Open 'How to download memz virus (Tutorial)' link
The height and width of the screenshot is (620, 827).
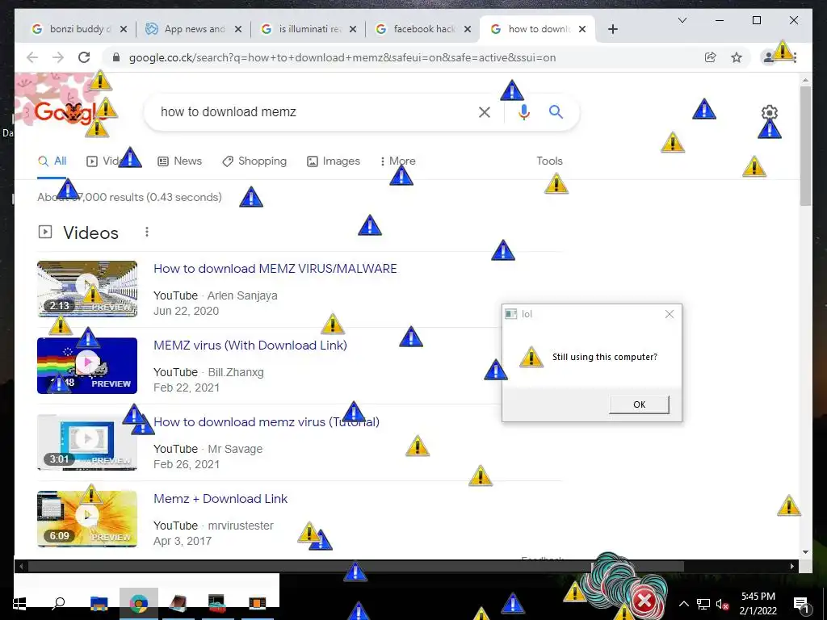pyautogui.click(x=267, y=421)
